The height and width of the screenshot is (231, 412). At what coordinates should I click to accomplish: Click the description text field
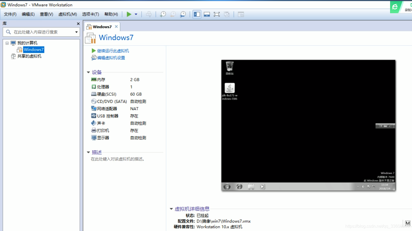tap(118, 159)
